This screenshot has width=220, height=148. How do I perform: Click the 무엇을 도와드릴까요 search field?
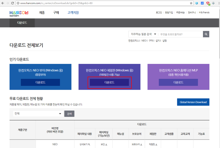click(x=181, y=34)
